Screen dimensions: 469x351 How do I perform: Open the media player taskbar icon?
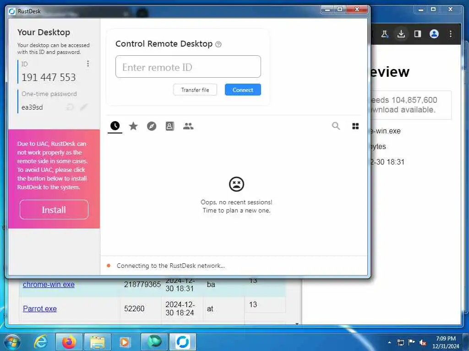click(125, 342)
